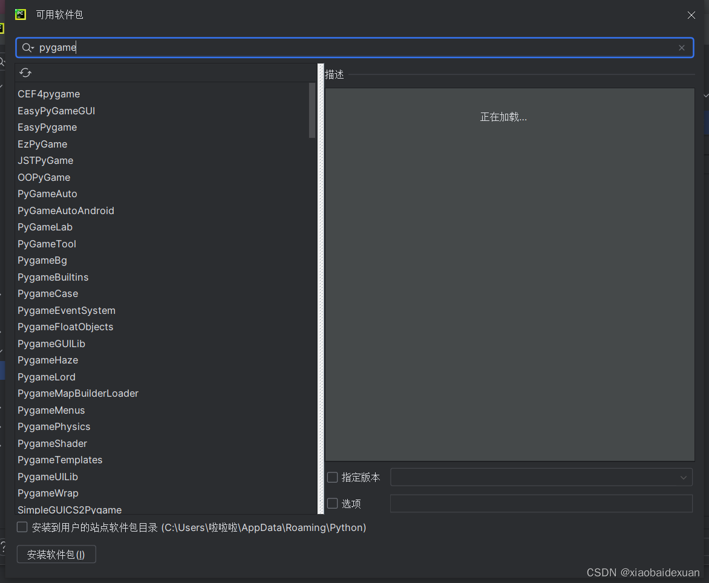
Task: Select PyGameAuto package
Action: tap(47, 194)
